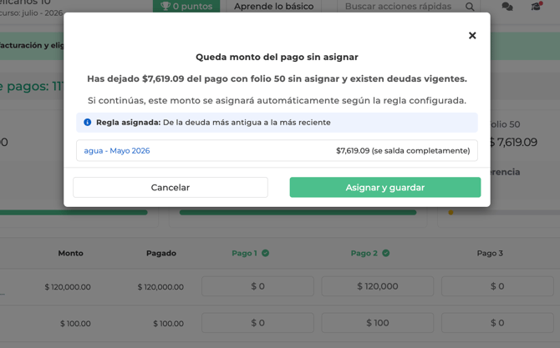
Task: Click the trophy icon in points badge
Action: (165, 6)
